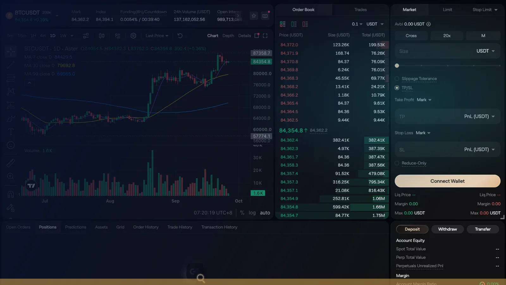Screen dimensions: 506x285
Task: Open the Open Orders tab
Action: [18, 227]
